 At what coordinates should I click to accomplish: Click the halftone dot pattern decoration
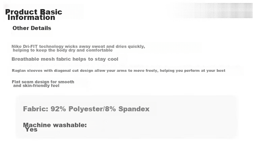click(209, 12)
